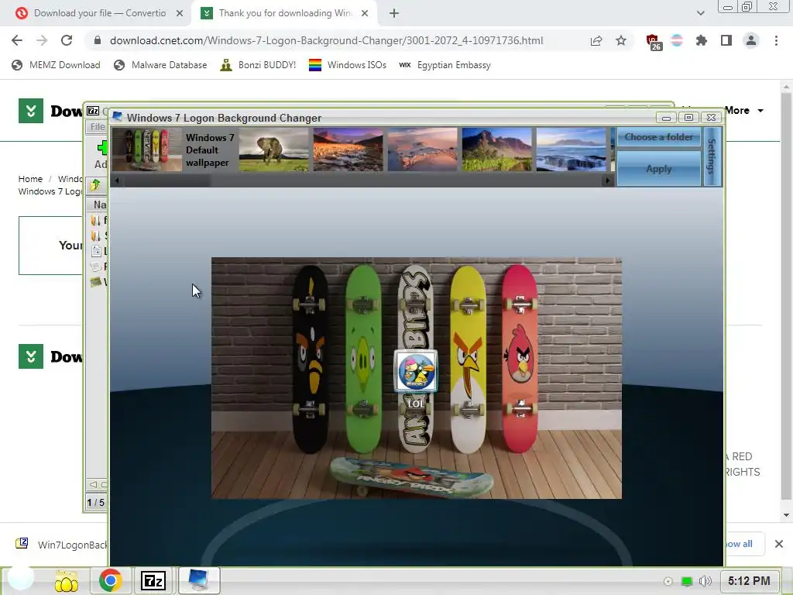Close the Thank you for downloading tab
The image size is (793, 595).
365,14
